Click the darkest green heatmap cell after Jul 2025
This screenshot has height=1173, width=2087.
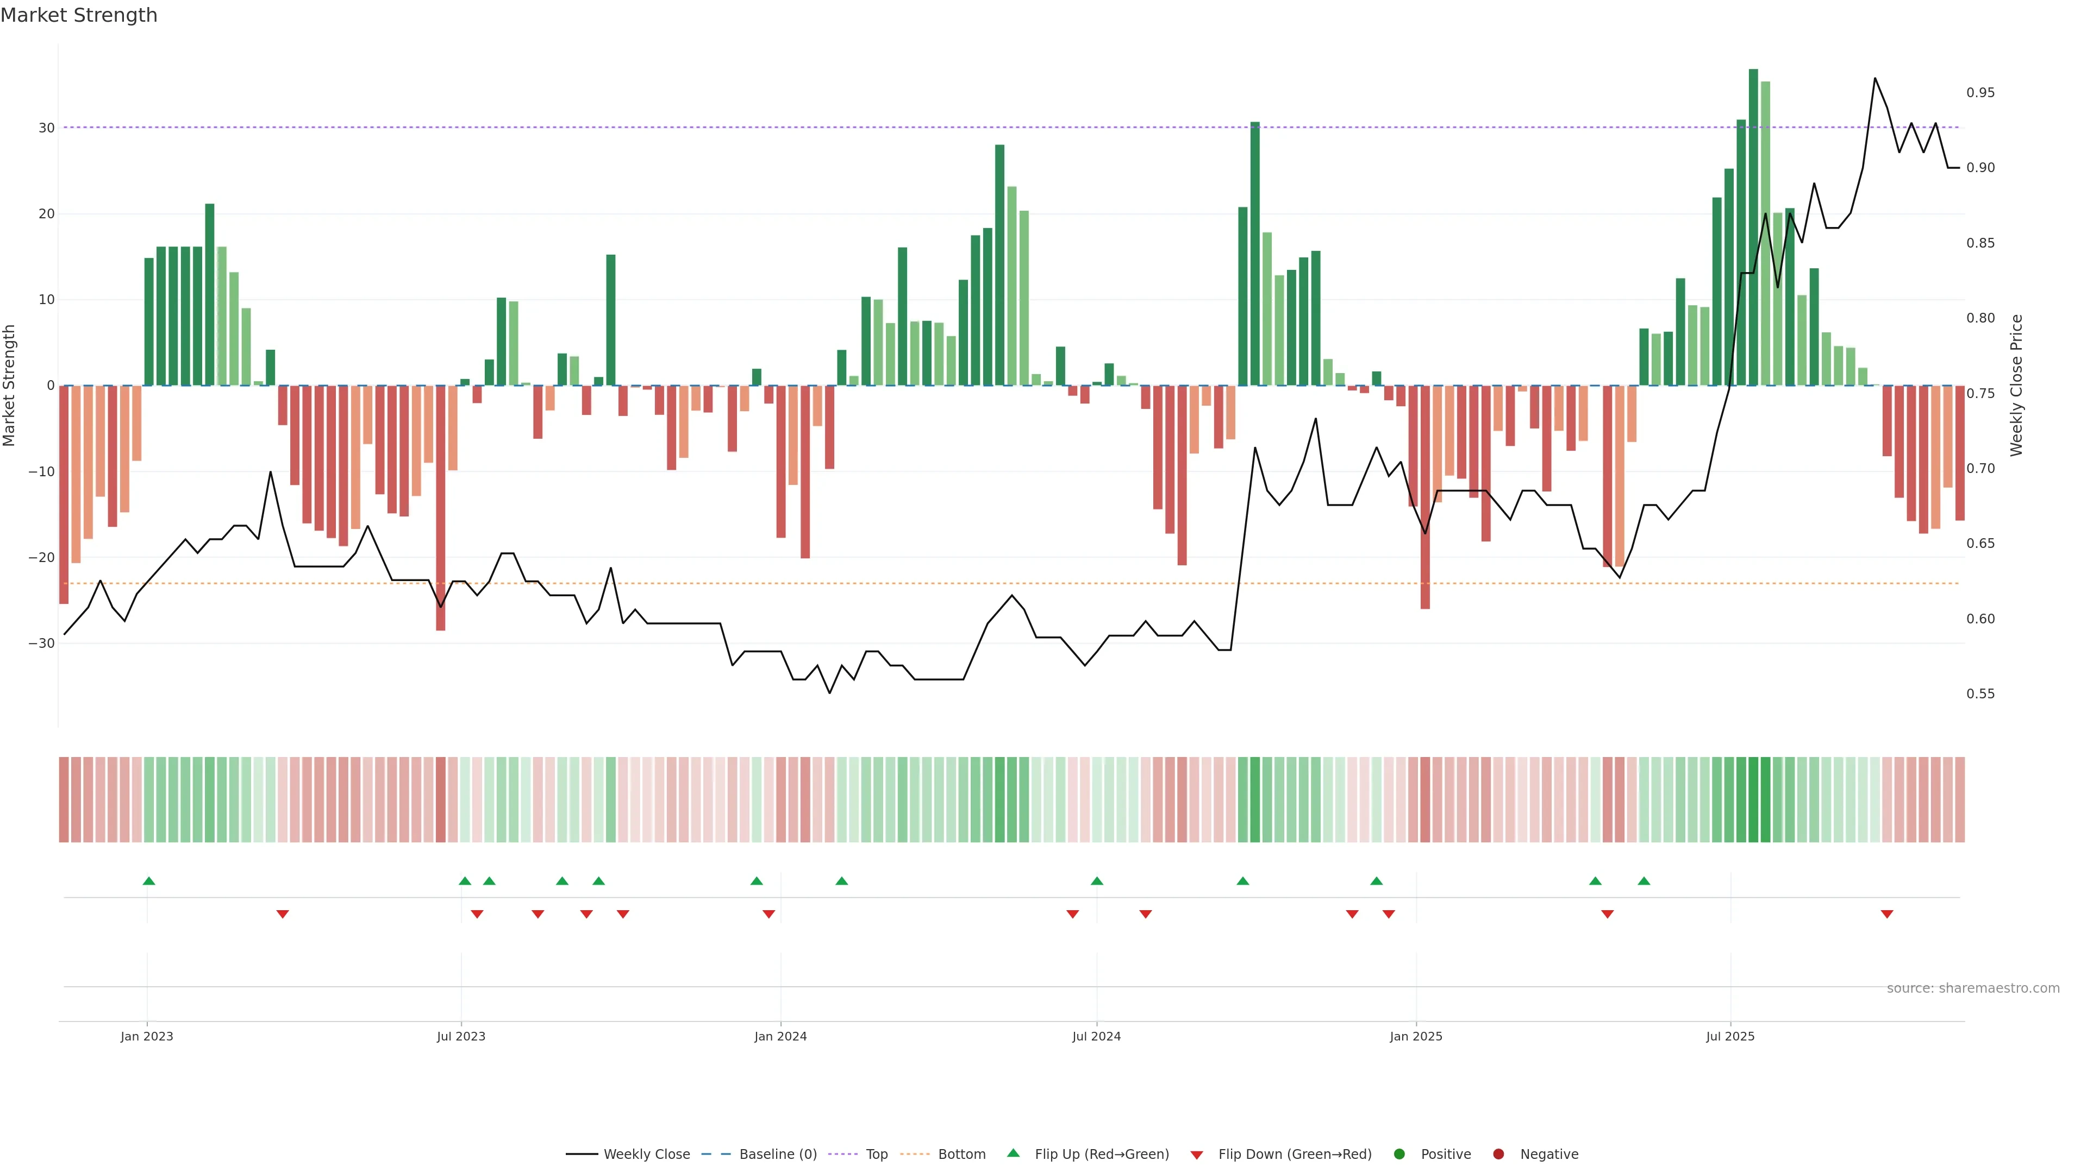coord(1753,800)
